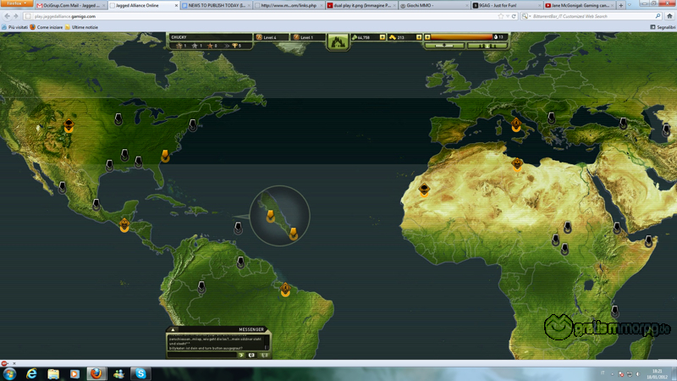Select the orange mission marker in Brazil
Screen dimensions: 677x381
click(x=285, y=290)
